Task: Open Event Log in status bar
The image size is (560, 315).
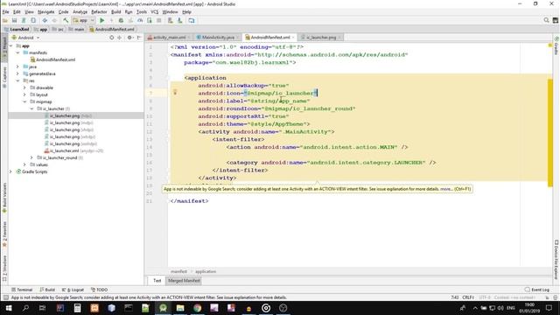Action: 537,290
